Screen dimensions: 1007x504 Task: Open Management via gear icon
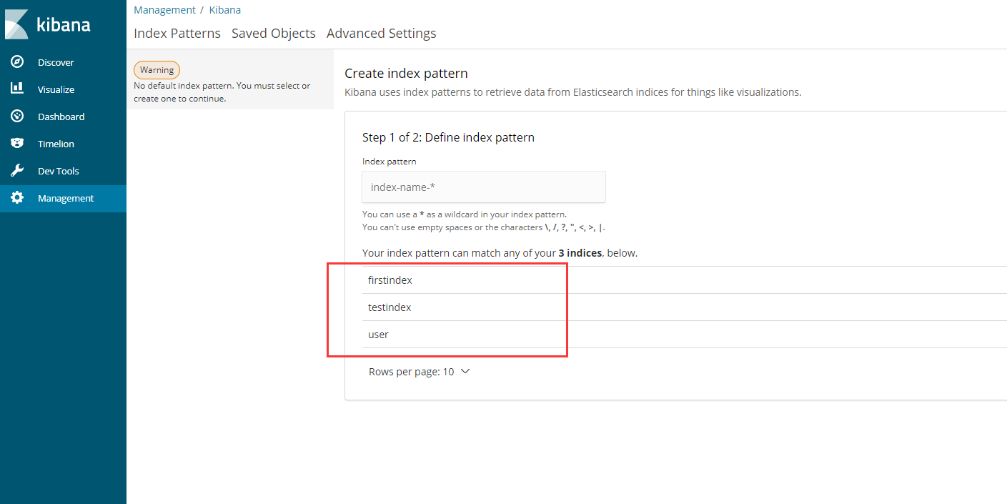pyautogui.click(x=17, y=198)
